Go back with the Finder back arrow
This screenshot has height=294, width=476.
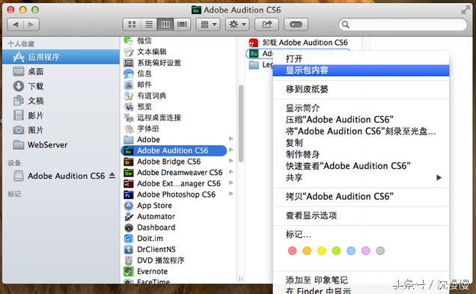[x=15, y=25]
